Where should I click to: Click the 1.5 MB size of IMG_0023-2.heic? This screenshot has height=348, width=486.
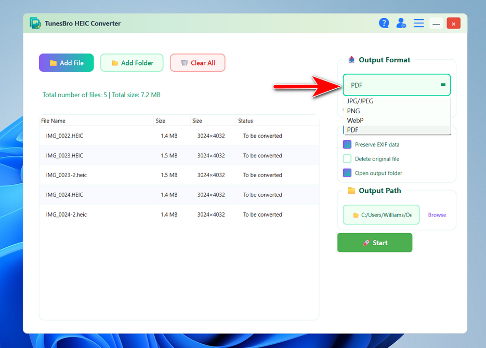click(x=169, y=175)
